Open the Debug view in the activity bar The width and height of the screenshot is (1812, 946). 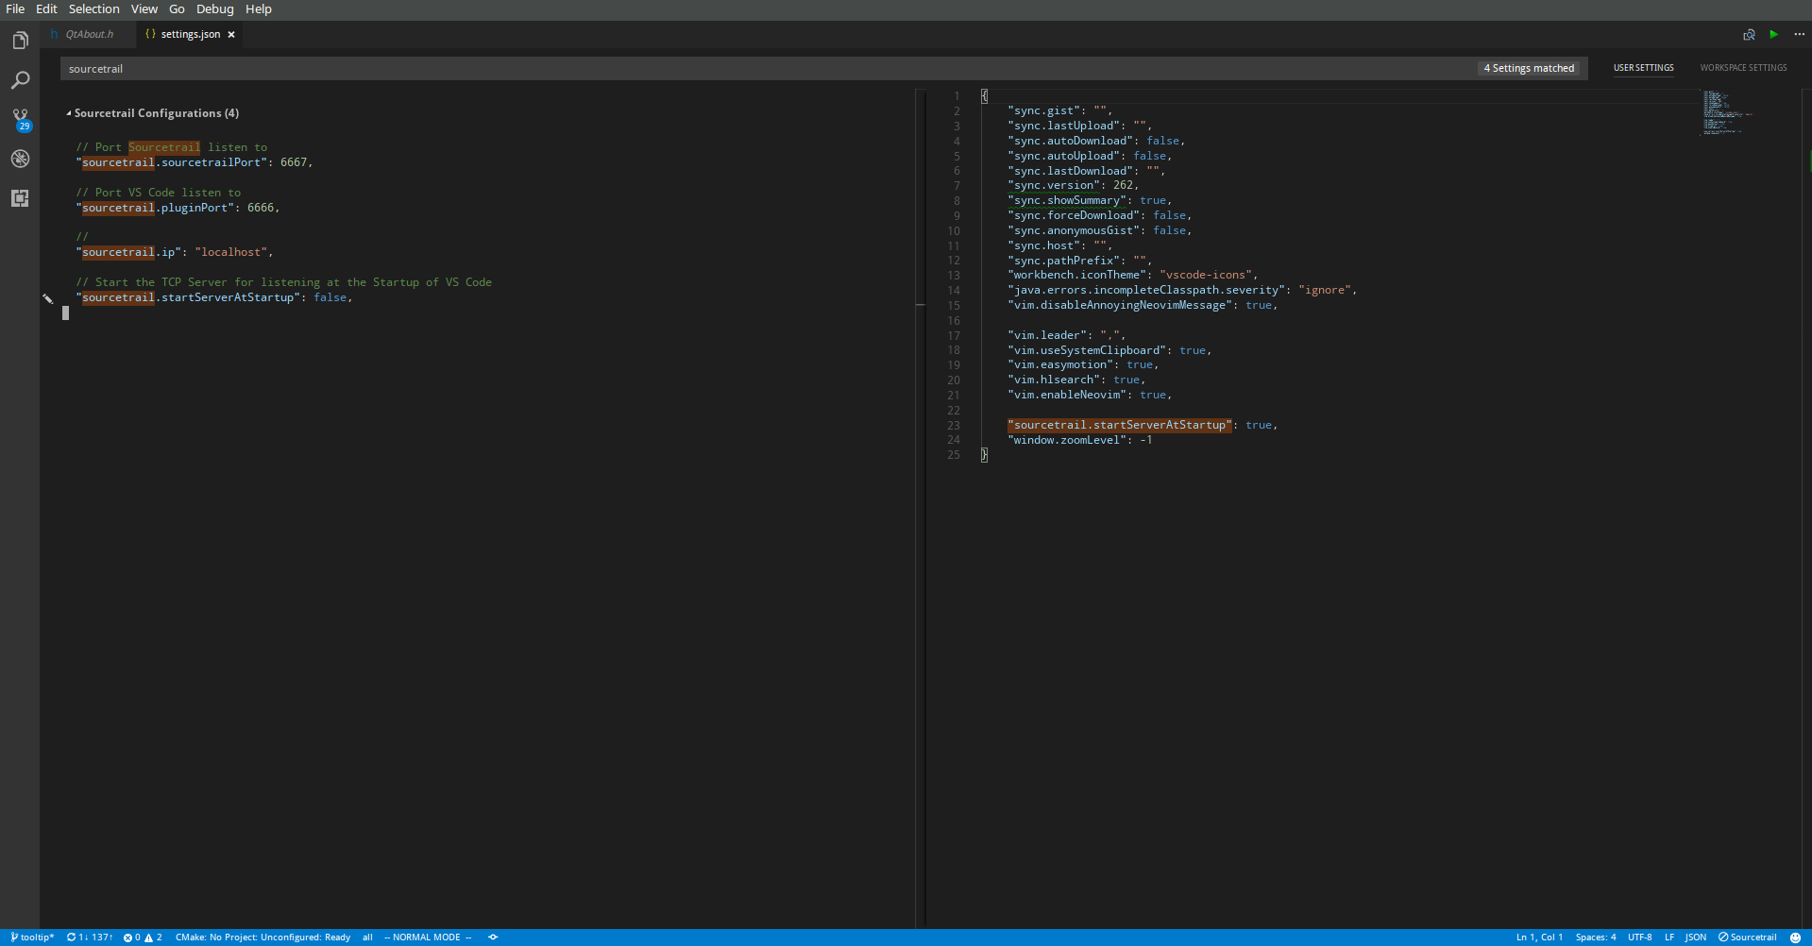point(20,159)
